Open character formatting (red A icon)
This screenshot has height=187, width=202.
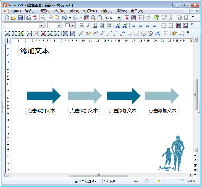[x=127, y=18]
